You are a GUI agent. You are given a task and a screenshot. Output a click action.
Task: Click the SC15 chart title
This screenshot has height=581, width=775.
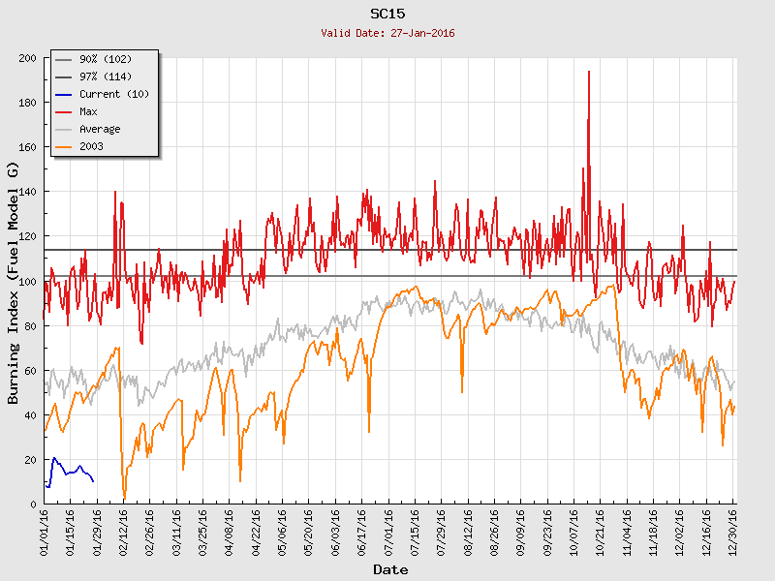388,14
